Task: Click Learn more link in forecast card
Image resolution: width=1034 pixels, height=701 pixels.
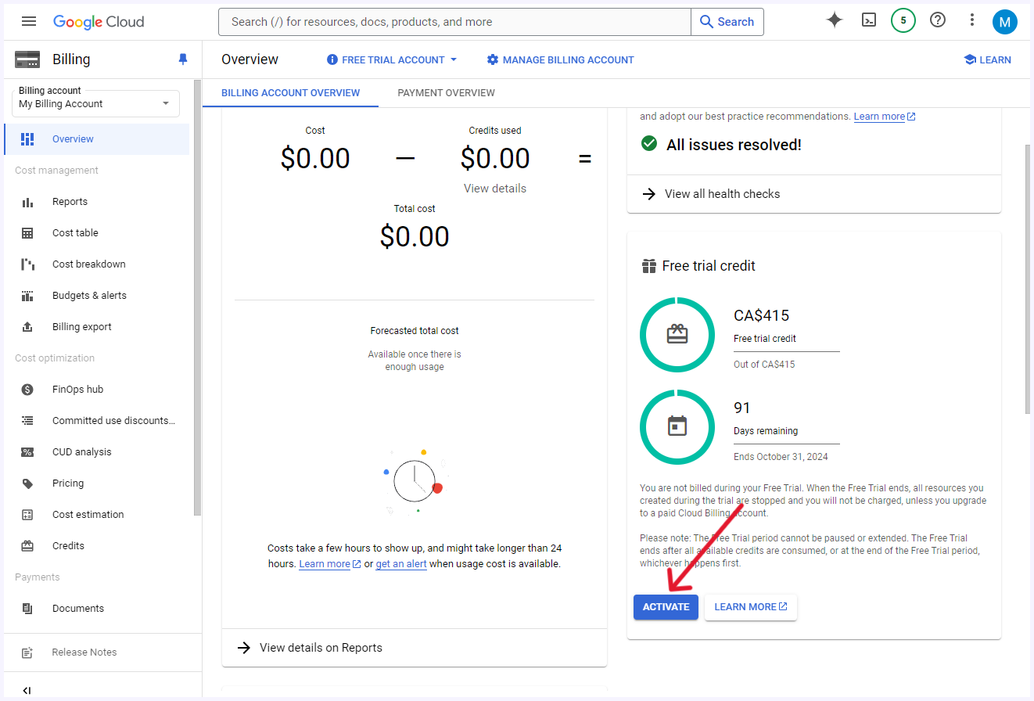Action: point(329,563)
